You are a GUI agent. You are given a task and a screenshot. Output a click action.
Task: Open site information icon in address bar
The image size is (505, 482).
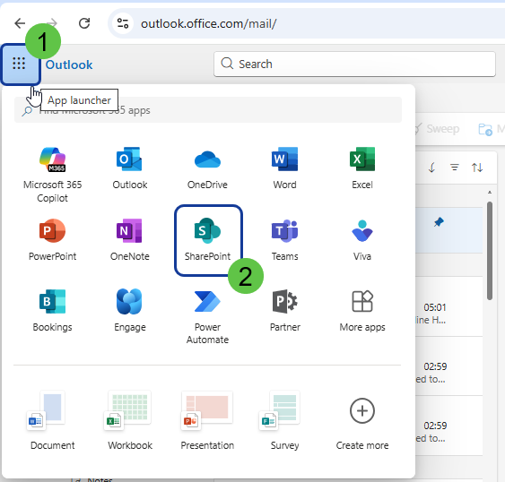[123, 23]
